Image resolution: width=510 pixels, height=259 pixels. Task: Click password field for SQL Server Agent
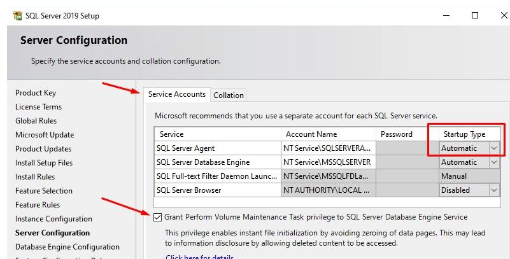pos(407,148)
